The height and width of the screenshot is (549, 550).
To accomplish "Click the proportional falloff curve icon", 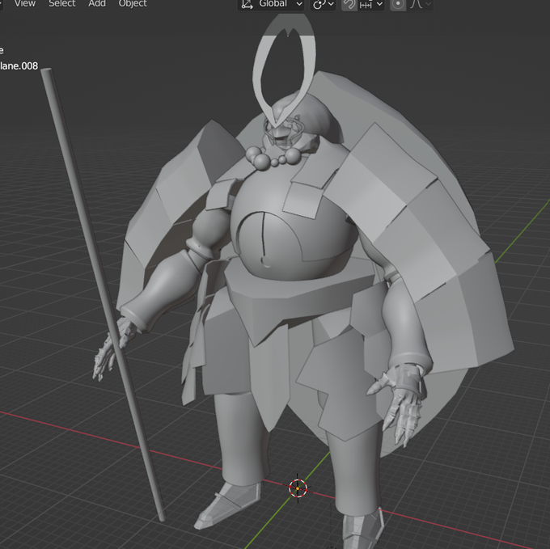I will coord(417,4).
